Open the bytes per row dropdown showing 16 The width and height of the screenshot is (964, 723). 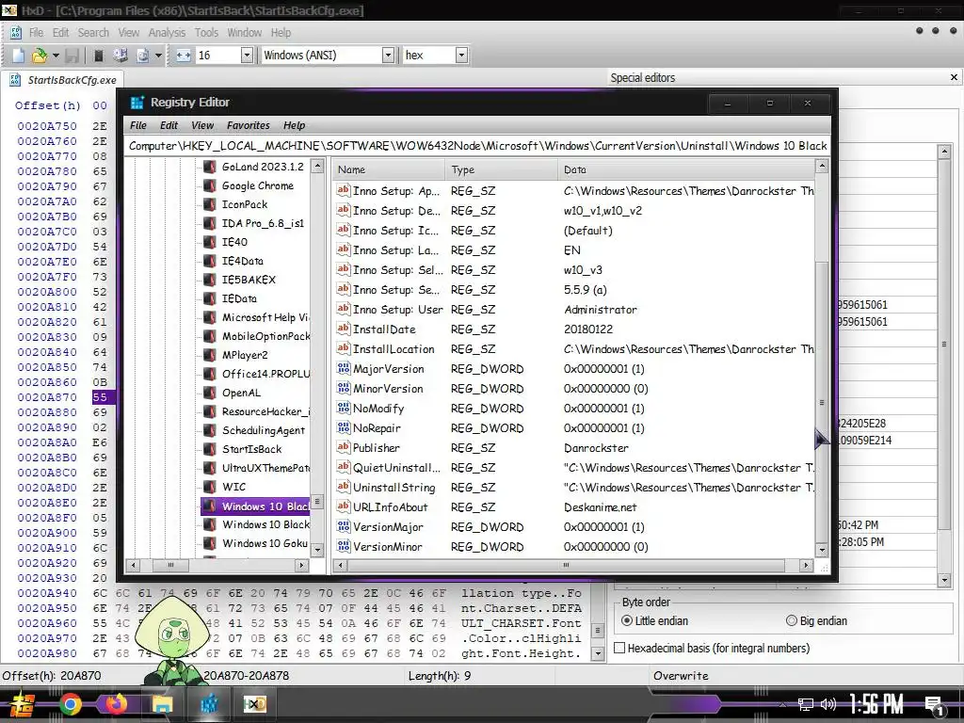[x=247, y=56]
